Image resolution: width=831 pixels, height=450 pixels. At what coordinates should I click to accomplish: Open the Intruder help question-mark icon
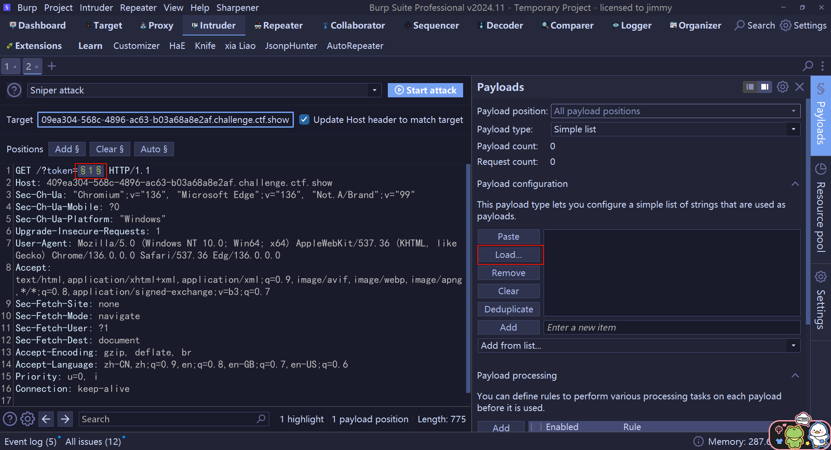[14, 90]
